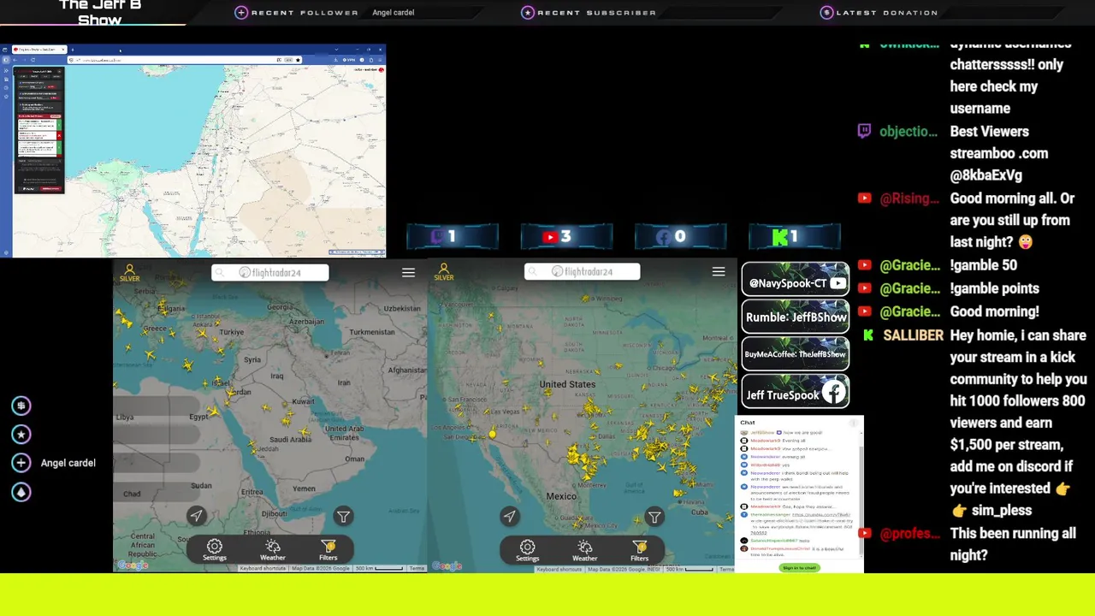Open Weather in the left flightradar24 map
This screenshot has height=616, width=1095.
click(273, 549)
